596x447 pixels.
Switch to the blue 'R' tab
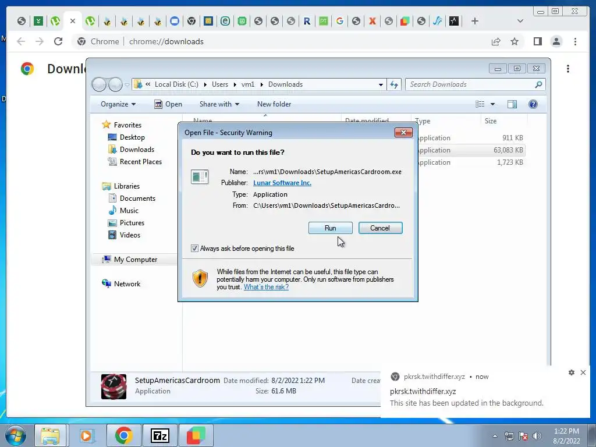pos(307,22)
